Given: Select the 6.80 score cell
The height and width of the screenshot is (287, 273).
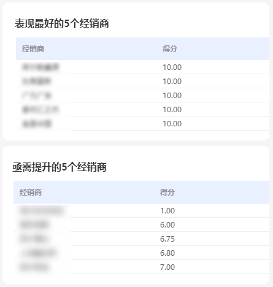Looking at the screenshot, I should click(x=167, y=253).
